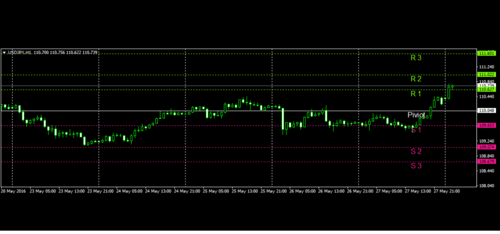This screenshot has width=500, height=234.
Task: Click the chart menu triangle beside USDJPY,H1
Action: [x=4, y=52]
